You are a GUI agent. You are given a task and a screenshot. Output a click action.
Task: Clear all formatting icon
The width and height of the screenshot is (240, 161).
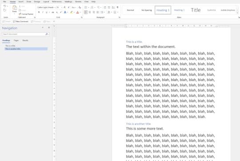[x=80, y=8]
